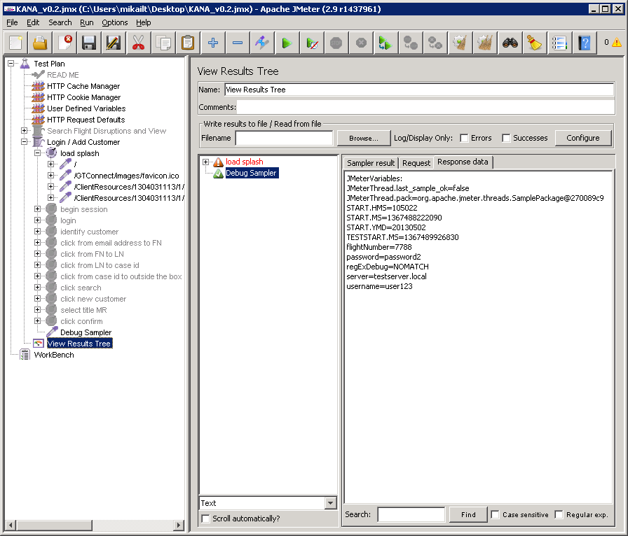Viewport: 628px width, 536px height.
Task: Open the Run menu
Action: coord(86,22)
